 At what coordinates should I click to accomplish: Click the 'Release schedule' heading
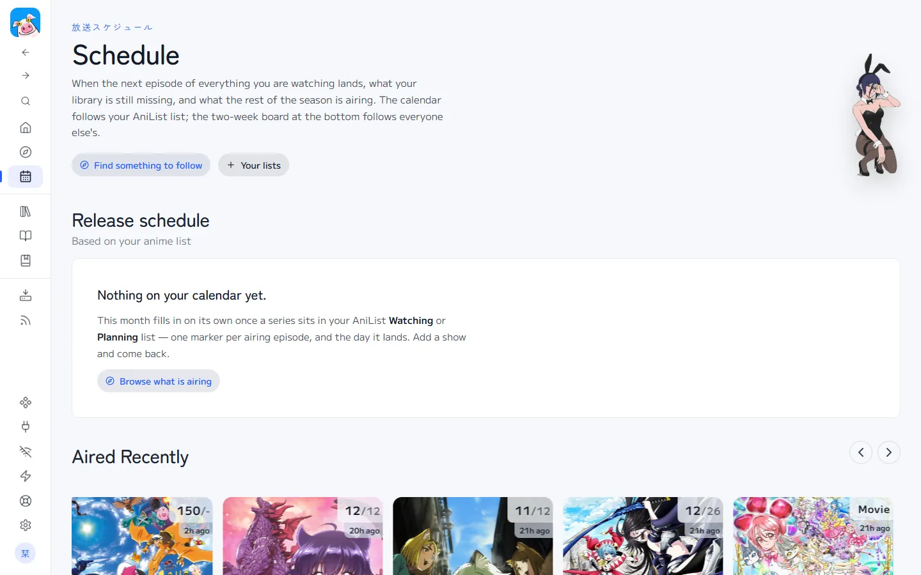[141, 220]
